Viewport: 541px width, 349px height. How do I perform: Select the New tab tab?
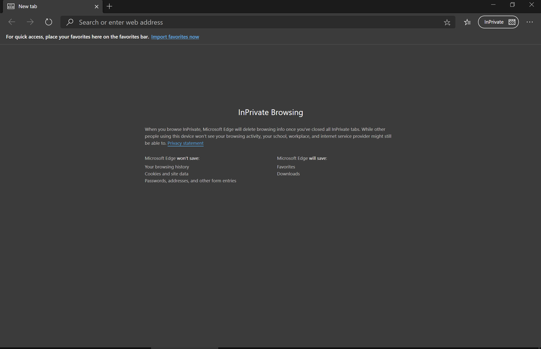pos(53,6)
